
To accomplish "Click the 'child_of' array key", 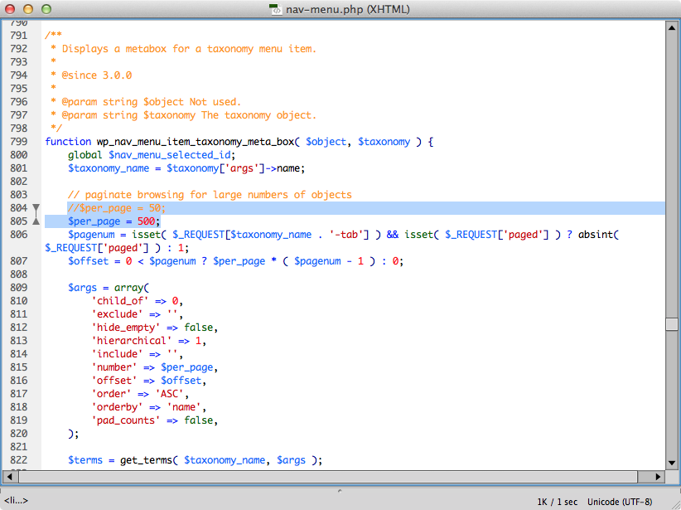I will click(x=120, y=301).
